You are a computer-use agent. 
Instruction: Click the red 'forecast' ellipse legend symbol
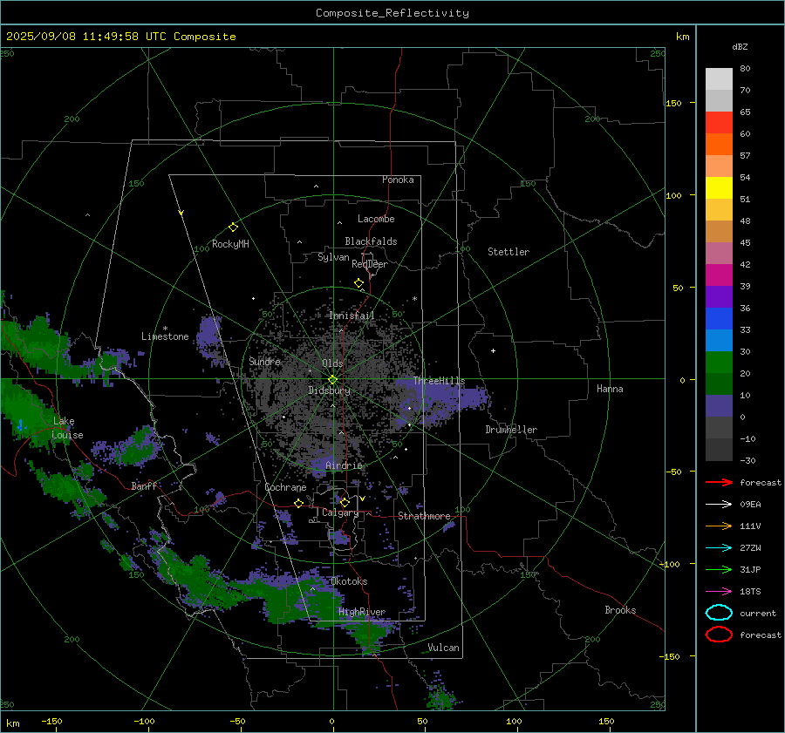[x=719, y=635]
